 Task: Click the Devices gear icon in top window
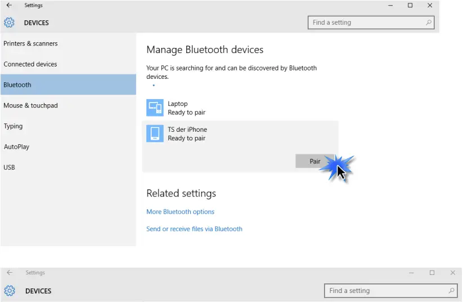click(9, 23)
